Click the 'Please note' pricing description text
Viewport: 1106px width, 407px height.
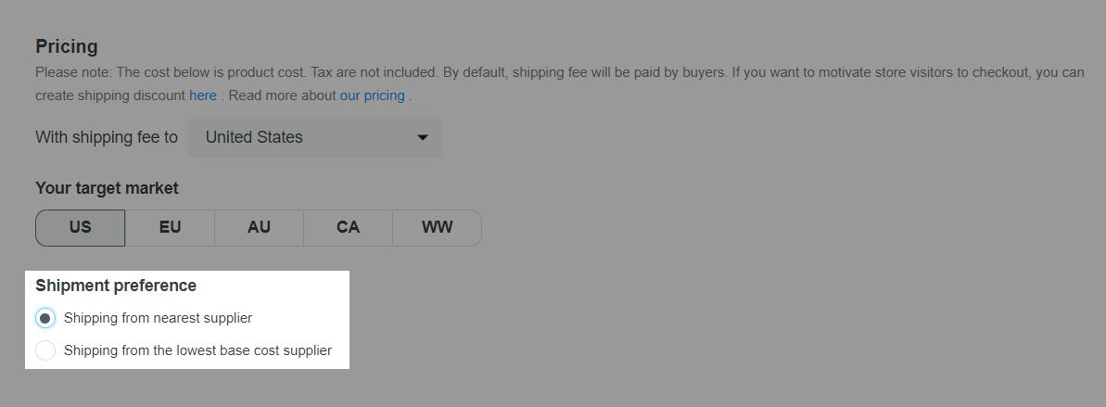tap(559, 83)
